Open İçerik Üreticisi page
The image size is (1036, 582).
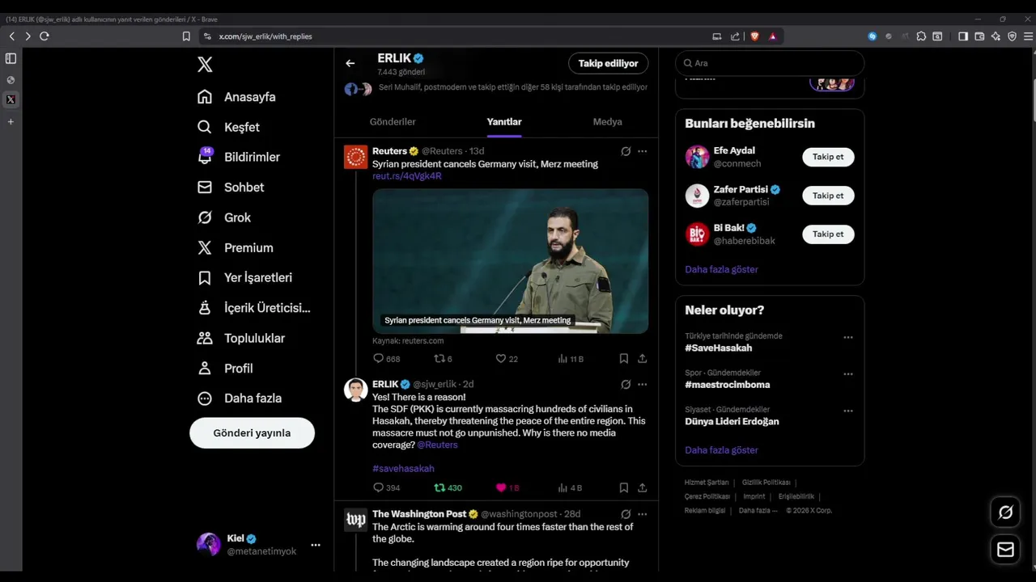coord(254,308)
